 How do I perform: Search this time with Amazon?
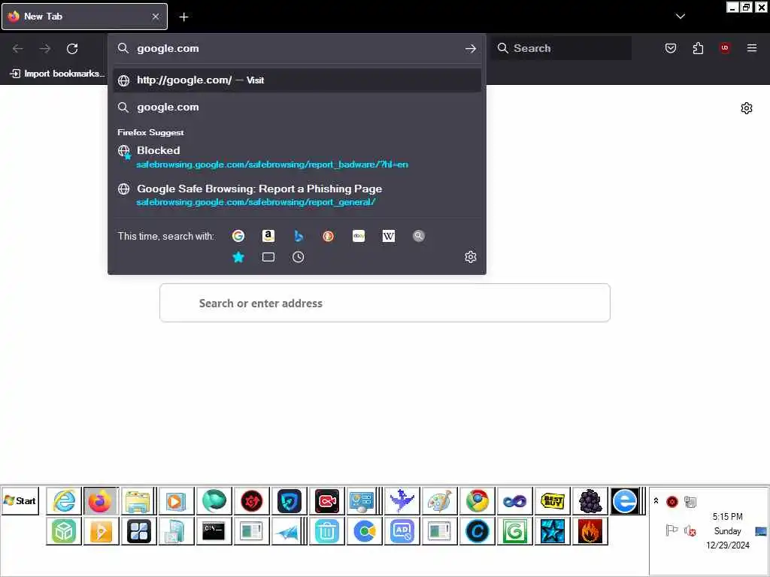(268, 236)
